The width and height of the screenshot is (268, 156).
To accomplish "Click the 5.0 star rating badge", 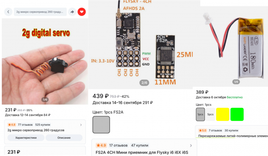I will [203, 130].
